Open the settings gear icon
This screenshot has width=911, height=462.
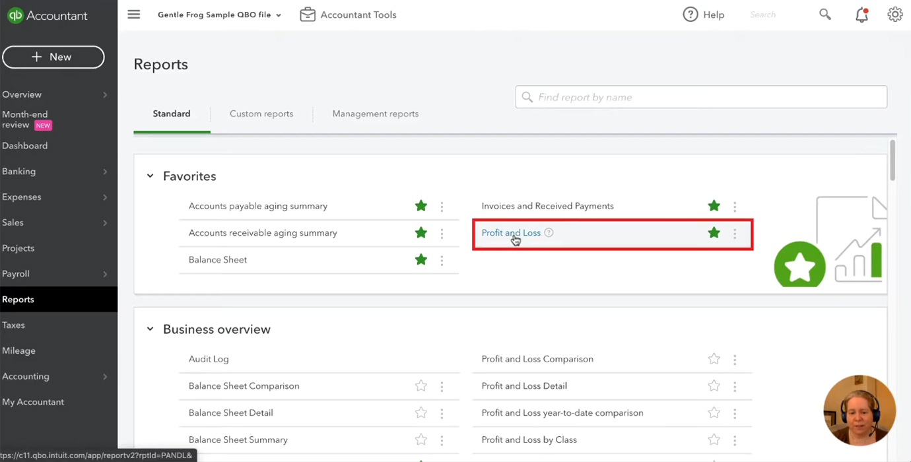click(894, 15)
